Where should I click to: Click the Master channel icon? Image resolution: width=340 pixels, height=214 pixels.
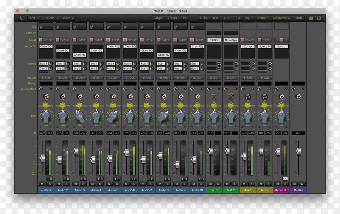coord(298,97)
